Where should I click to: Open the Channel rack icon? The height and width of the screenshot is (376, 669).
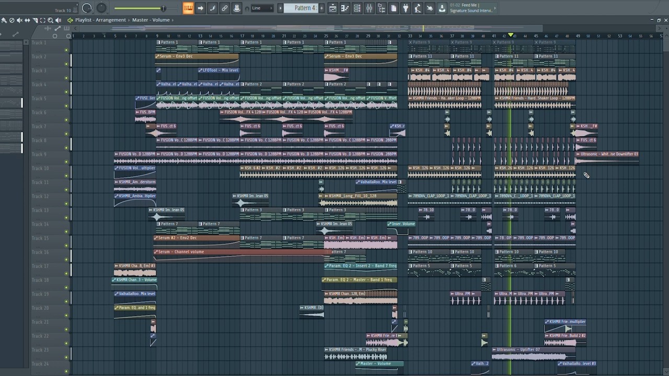click(x=357, y=8)
